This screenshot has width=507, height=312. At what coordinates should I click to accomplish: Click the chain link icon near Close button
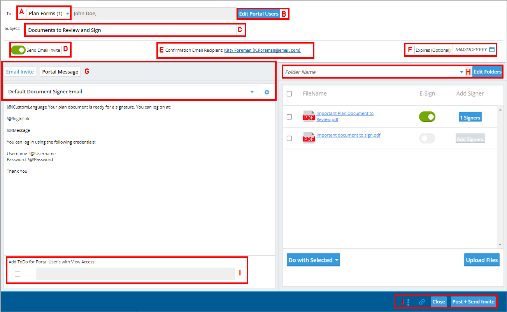(x=421, y=301)
